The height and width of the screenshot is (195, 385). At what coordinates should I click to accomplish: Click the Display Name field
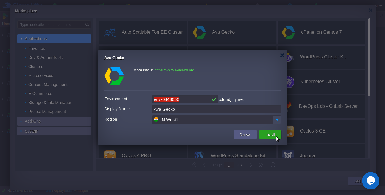coord(216,109)
